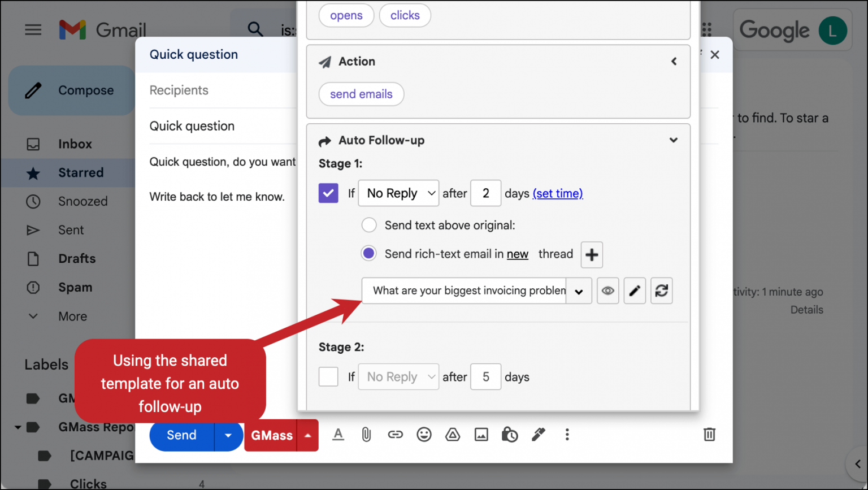The image size is (868, 490).
Task: Insert a file from Google Drive
Action: coord(453,435)
